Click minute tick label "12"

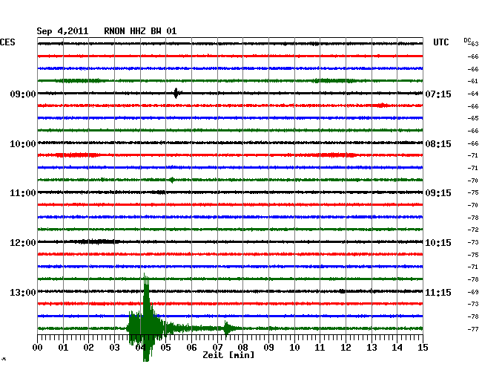pos(346,348)
